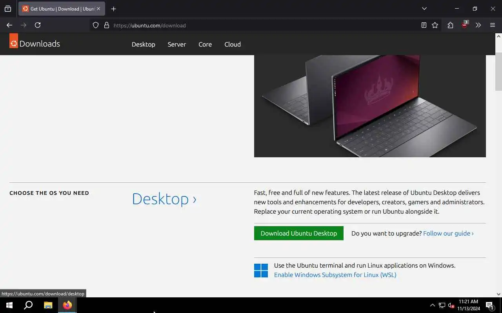Open Windows taskbar search
The image size is (502, 313).
click(x=28, y=305)
